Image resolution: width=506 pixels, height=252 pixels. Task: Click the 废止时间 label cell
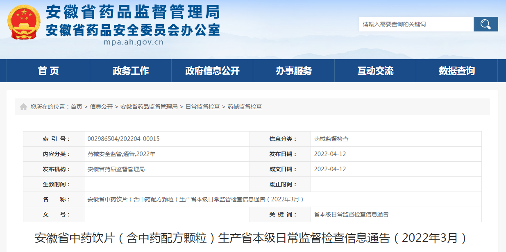(280, 184)
